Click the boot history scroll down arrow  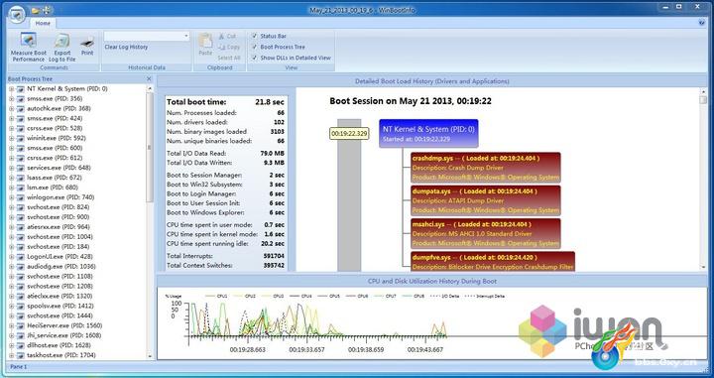coord(703,268)
